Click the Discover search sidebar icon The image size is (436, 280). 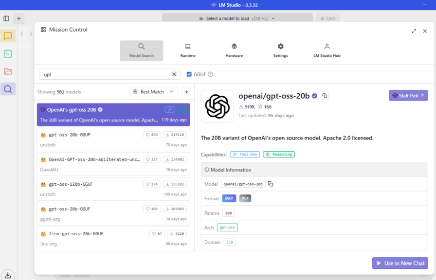[8, 89]
